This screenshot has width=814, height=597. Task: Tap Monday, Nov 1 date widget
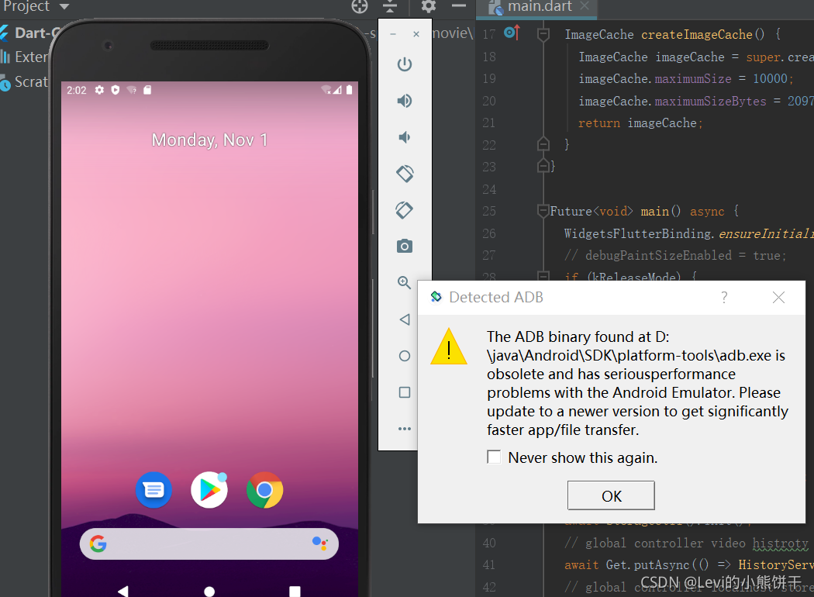tap(209, 140)
